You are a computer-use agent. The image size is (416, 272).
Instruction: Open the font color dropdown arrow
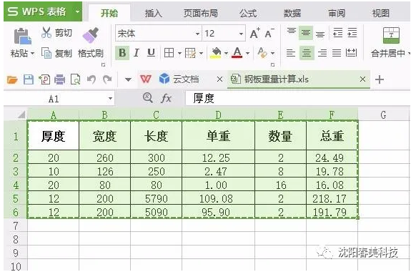247,54
